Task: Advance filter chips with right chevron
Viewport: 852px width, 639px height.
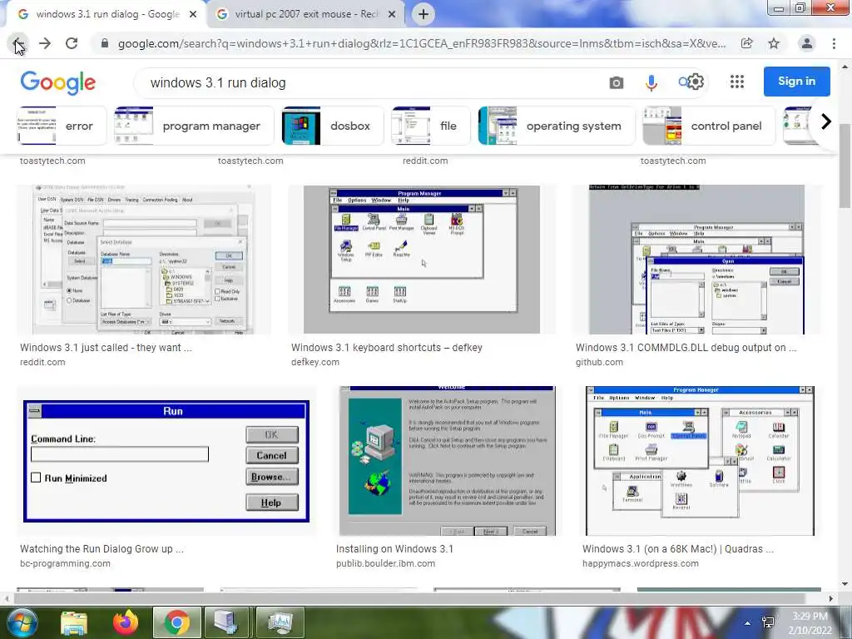Action: pos(826,121)
